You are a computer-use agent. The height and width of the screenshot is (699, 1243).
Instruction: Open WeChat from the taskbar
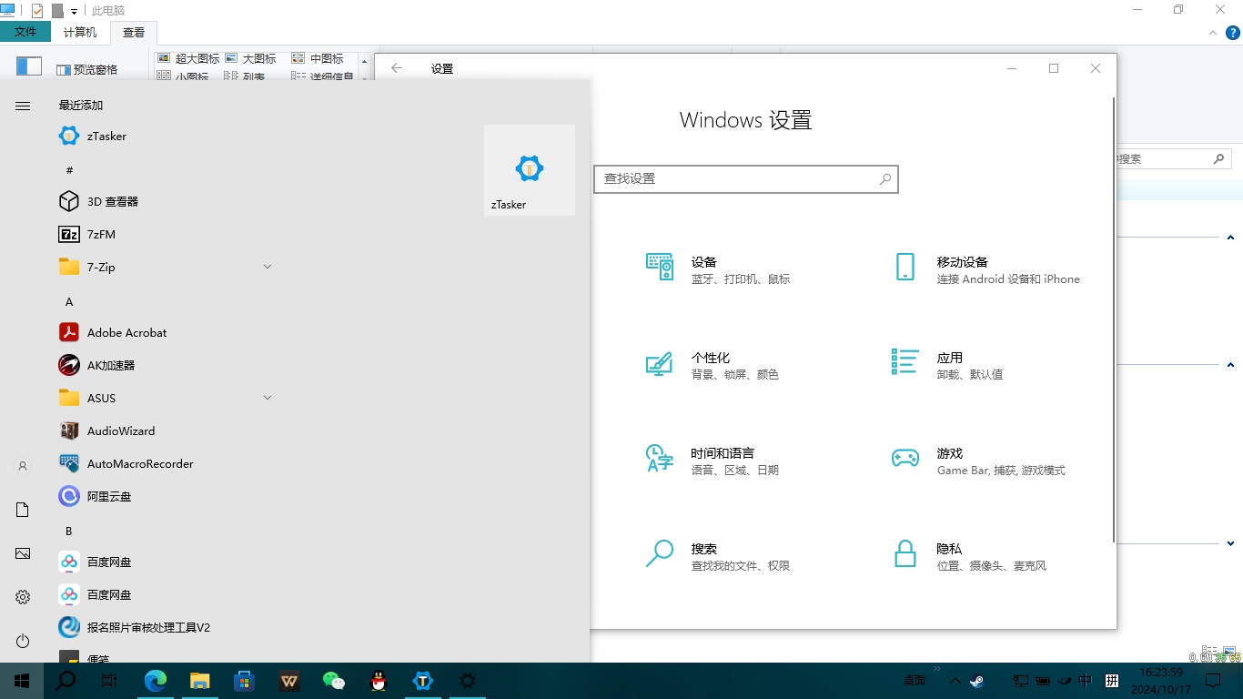click(x=334, y=680)
